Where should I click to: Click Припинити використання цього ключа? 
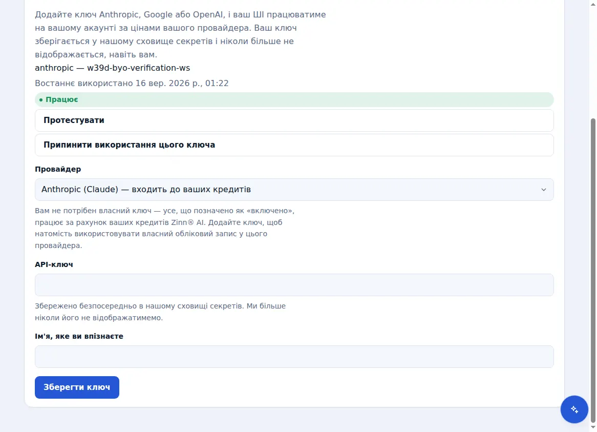point(294,145)
